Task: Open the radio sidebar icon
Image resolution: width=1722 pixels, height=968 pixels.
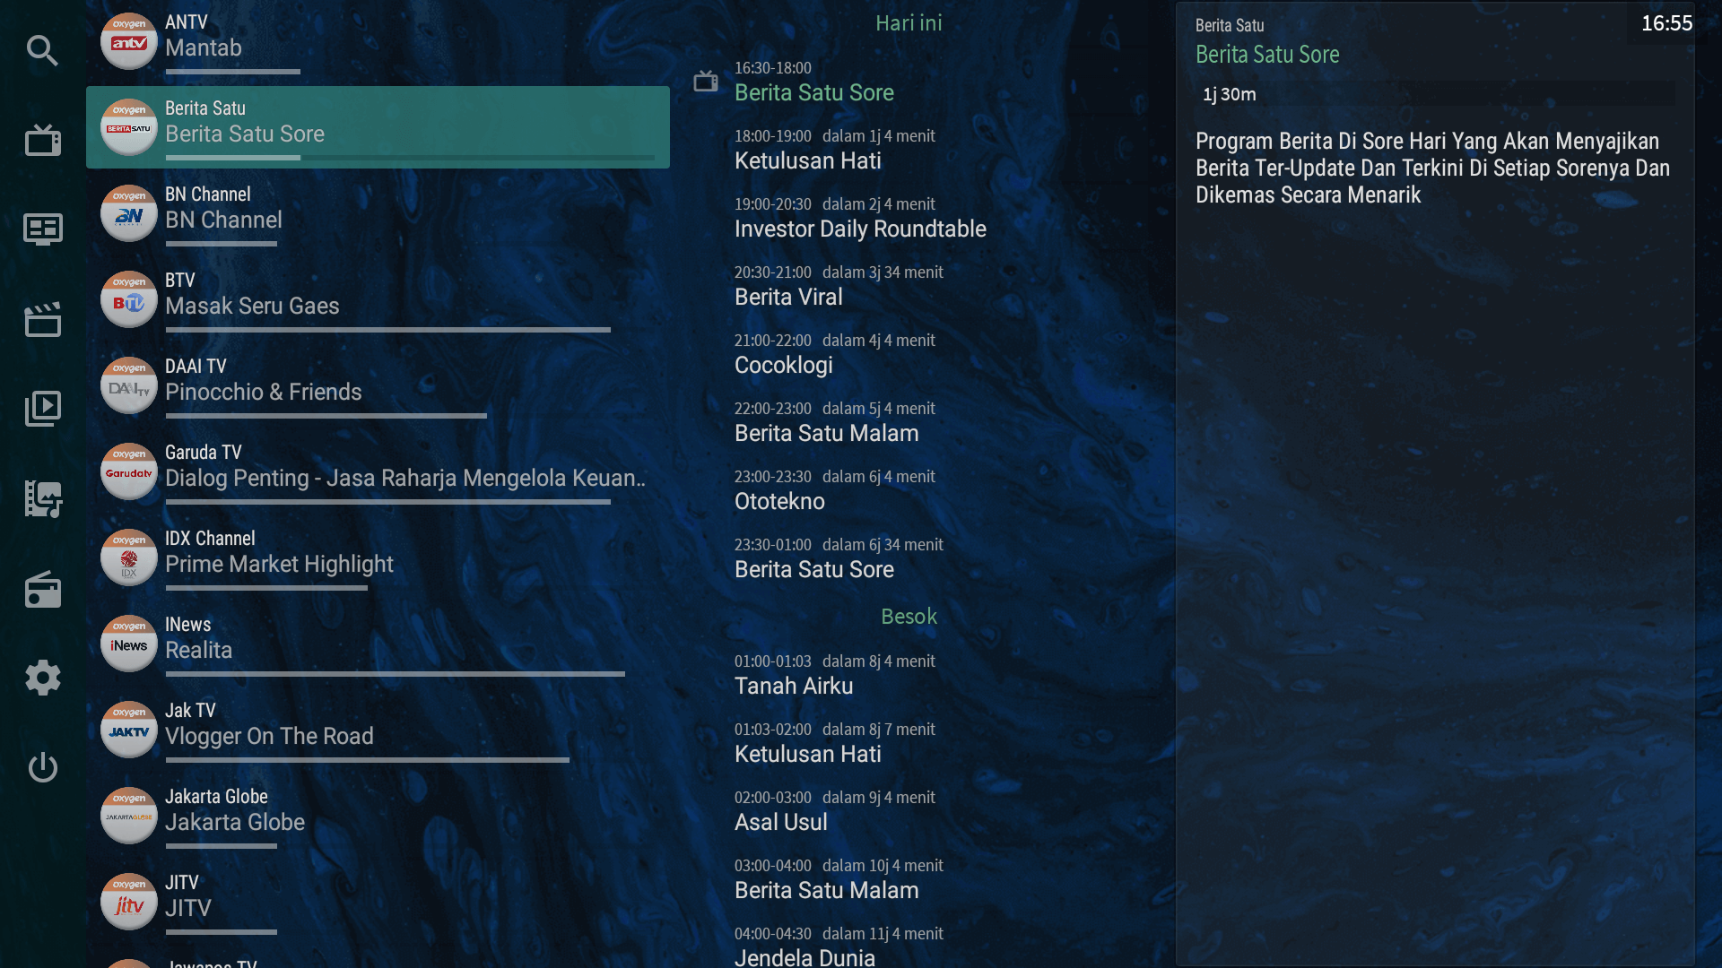Action: [x=42, y=589]
